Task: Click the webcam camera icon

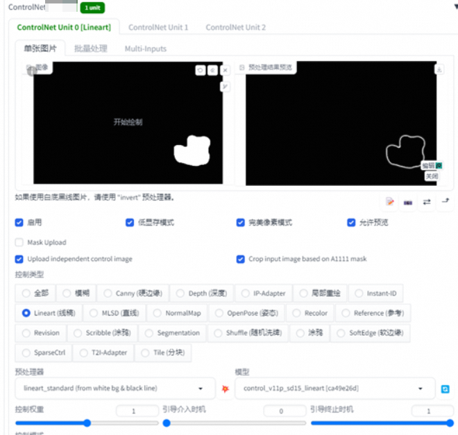Action: point(408,203)
